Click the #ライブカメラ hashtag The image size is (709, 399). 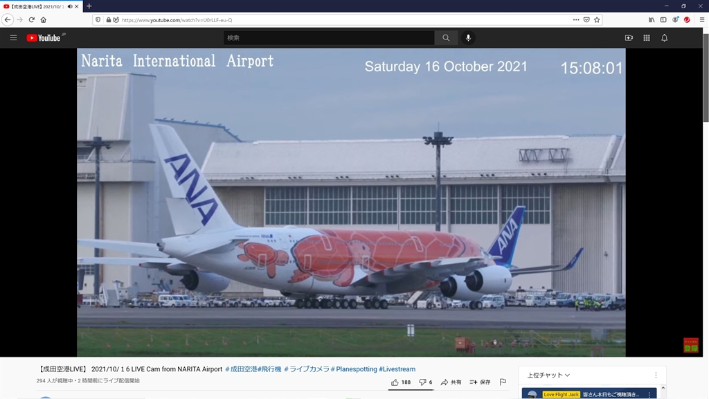tap(307, 369)
